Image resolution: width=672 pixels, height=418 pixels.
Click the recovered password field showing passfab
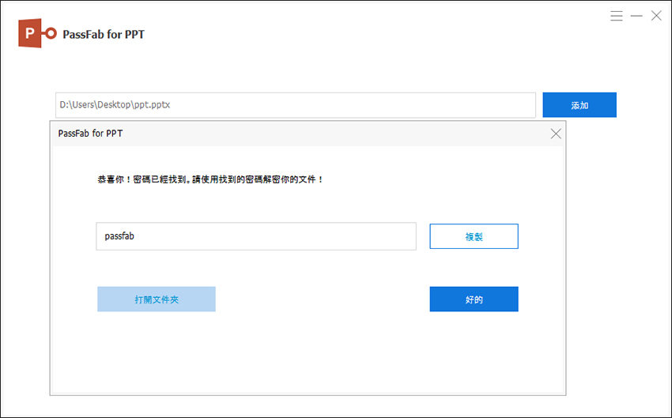[x=256, y=236]
